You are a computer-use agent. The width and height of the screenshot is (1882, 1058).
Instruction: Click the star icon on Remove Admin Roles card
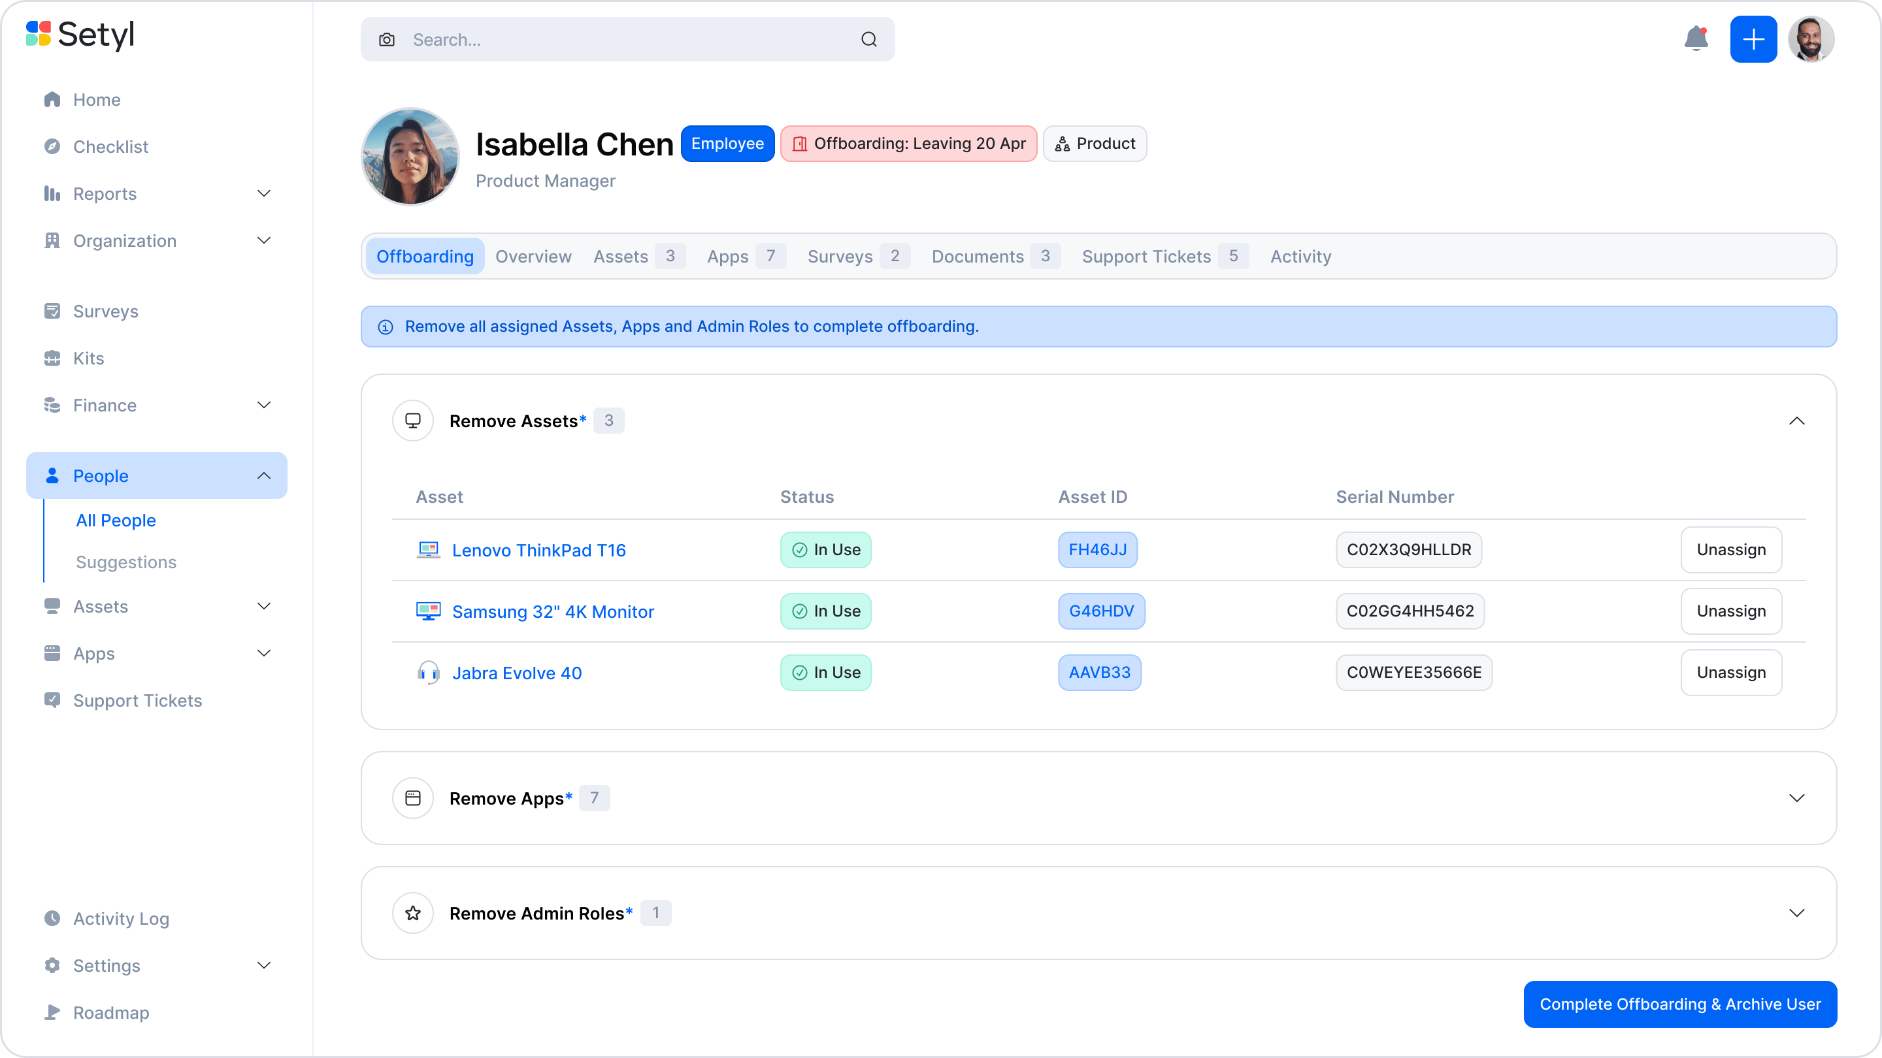tap(413, 913)
